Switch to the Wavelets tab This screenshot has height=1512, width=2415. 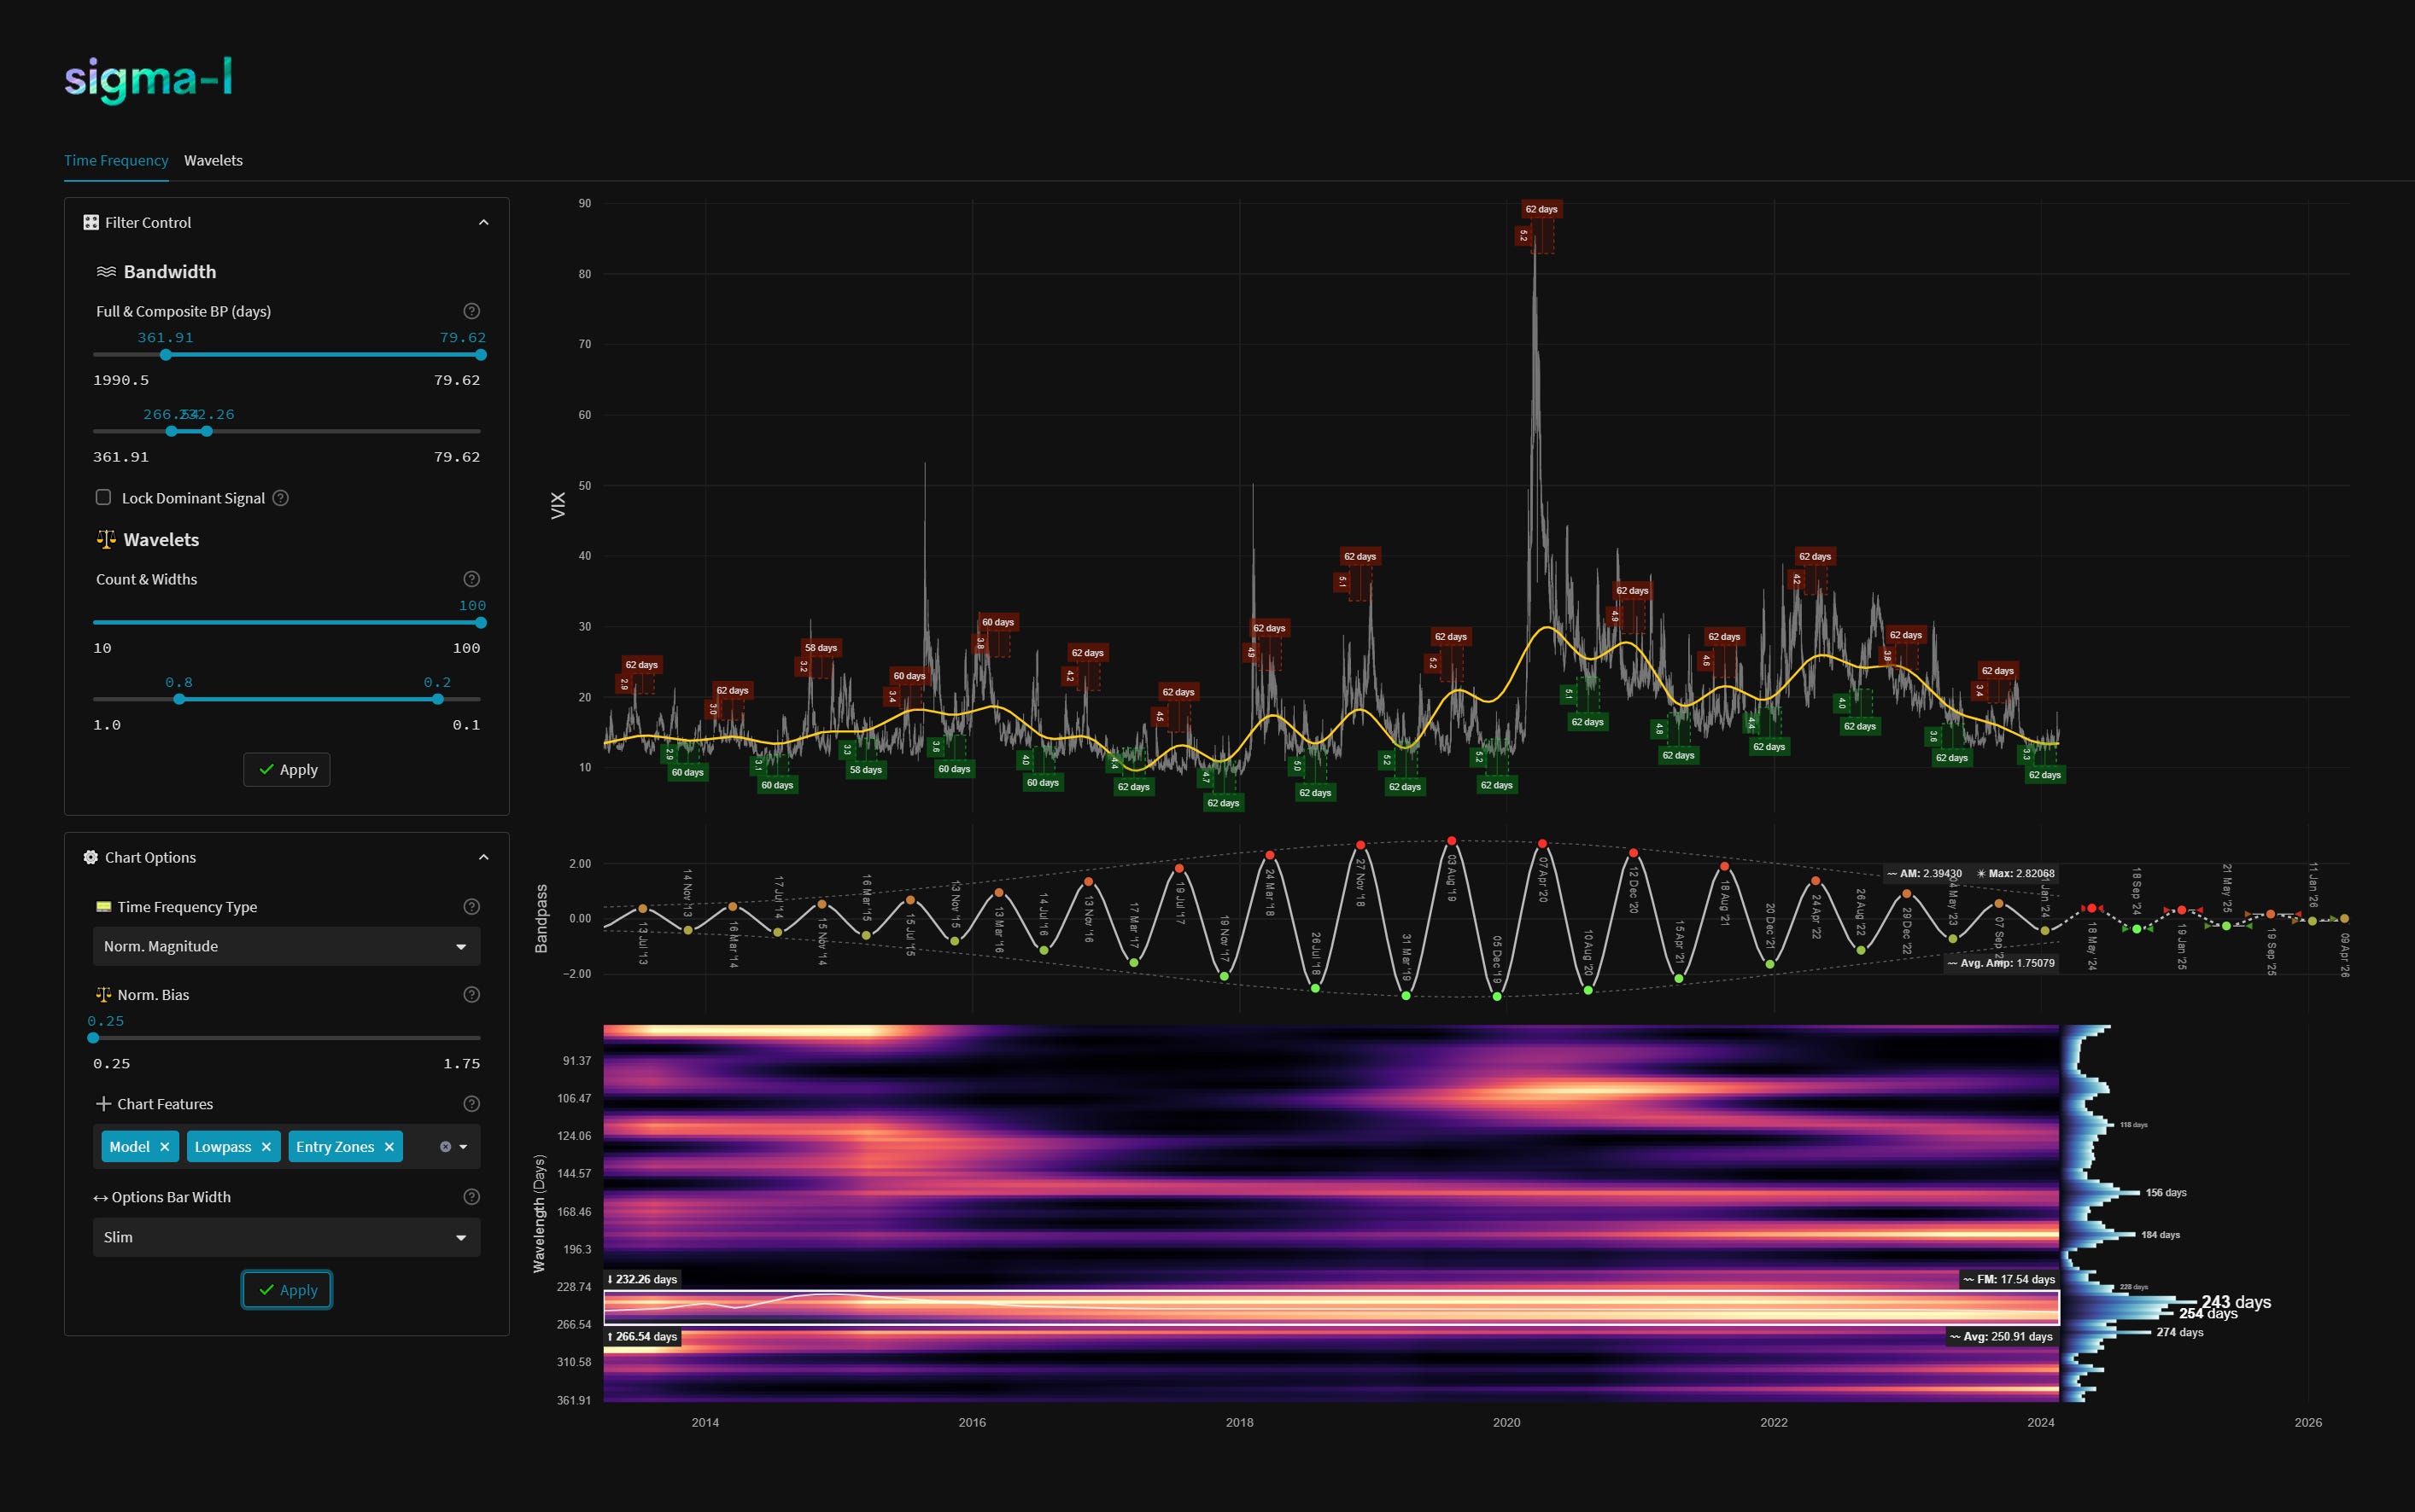click(x=213, y=160)
